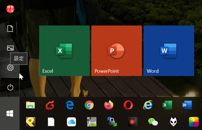This screenshot has width=202, height=130.
Task: Open Microsoft Edge legacy browser icon
Action: pos(70,105)
